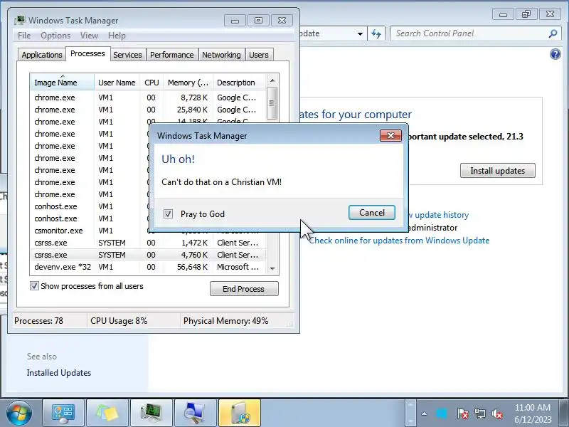The height and width of the screenshot is (427, 569).
Task: Select csrss.exe row using 4,760 K
Action: coord(148,255)
